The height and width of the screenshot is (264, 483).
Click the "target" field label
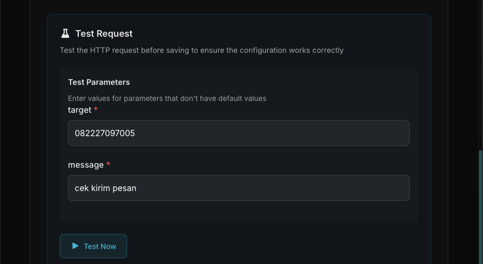click(79, 110)
